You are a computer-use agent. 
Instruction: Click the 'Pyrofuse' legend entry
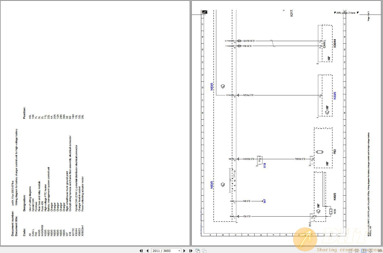click(x=36, y=207)
